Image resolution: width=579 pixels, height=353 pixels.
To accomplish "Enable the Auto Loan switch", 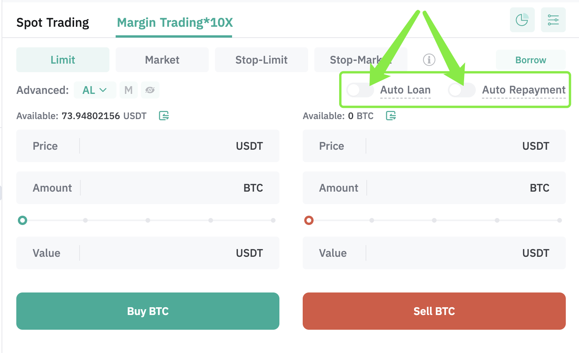I will coord(360,90).
